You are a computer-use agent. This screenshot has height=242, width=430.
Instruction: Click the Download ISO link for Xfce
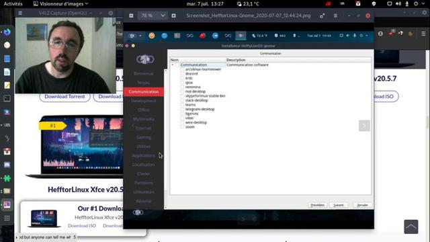pos(82,226)
